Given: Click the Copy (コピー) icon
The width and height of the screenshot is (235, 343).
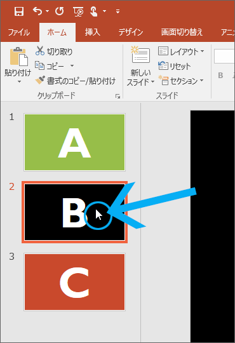Looking at the screenshot, I should click(x=39, y=65).
